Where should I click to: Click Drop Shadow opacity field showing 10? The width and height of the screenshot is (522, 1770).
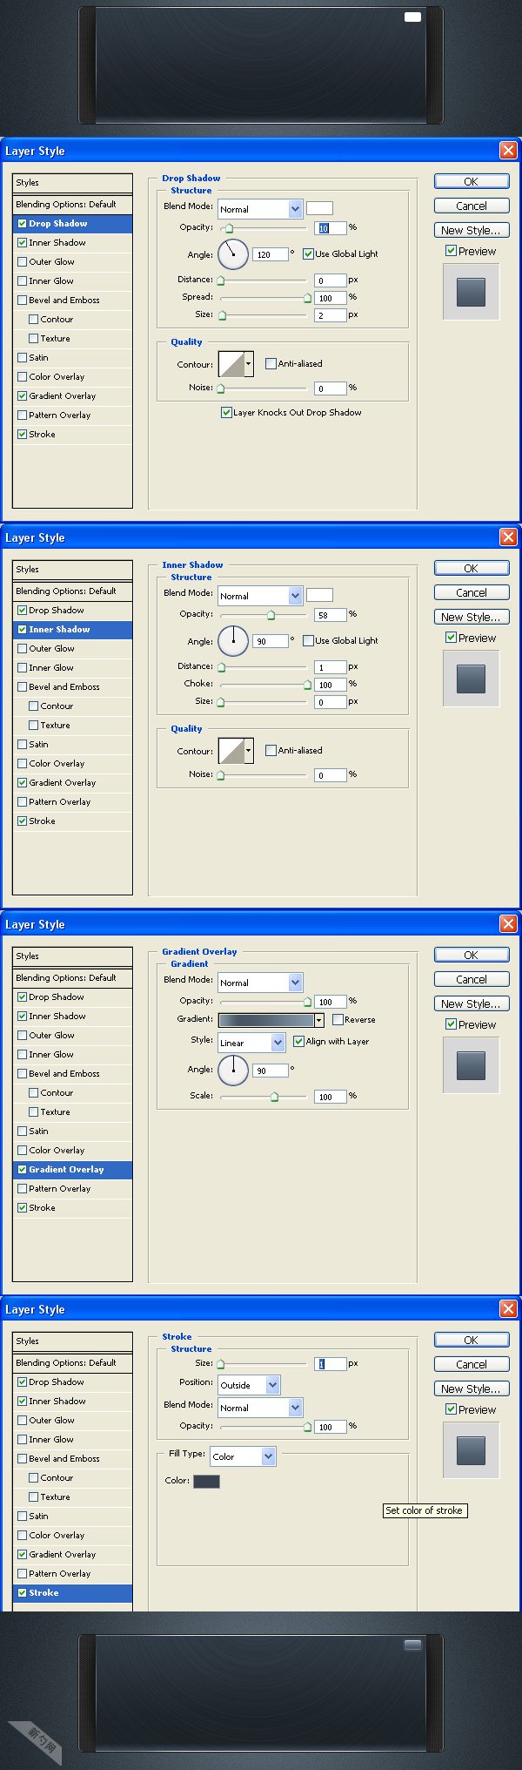331,228
